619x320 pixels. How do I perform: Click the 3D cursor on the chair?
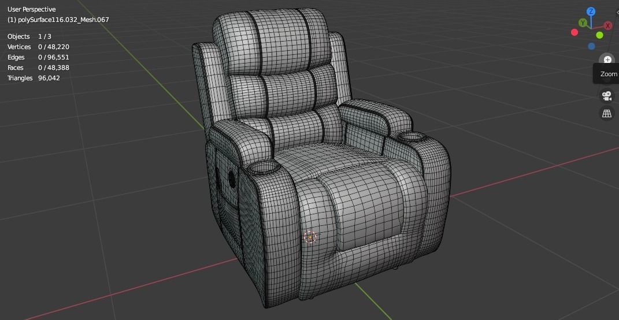(310, 237)
